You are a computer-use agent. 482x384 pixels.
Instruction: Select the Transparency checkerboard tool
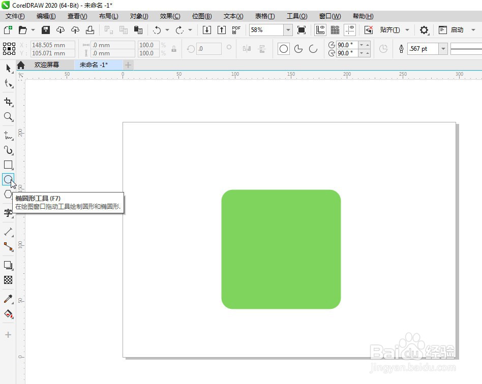click(8, 280)
